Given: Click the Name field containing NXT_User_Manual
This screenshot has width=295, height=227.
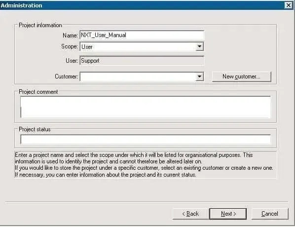Looking at the screenshot, I should (142, 35).
